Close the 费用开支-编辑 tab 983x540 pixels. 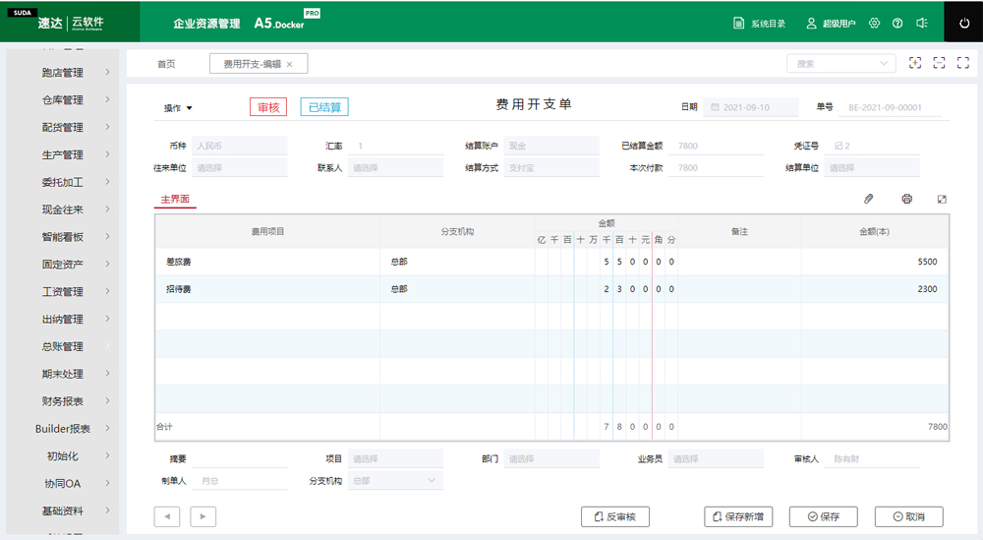click(x=290, y=64)
